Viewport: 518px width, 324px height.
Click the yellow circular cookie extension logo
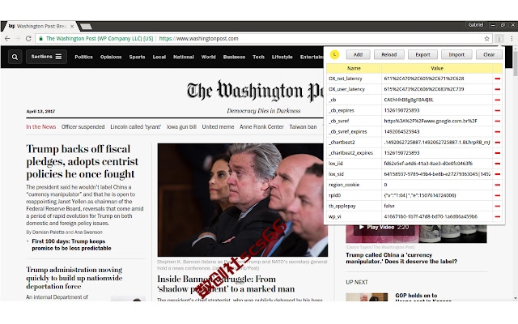click(334, 54)
